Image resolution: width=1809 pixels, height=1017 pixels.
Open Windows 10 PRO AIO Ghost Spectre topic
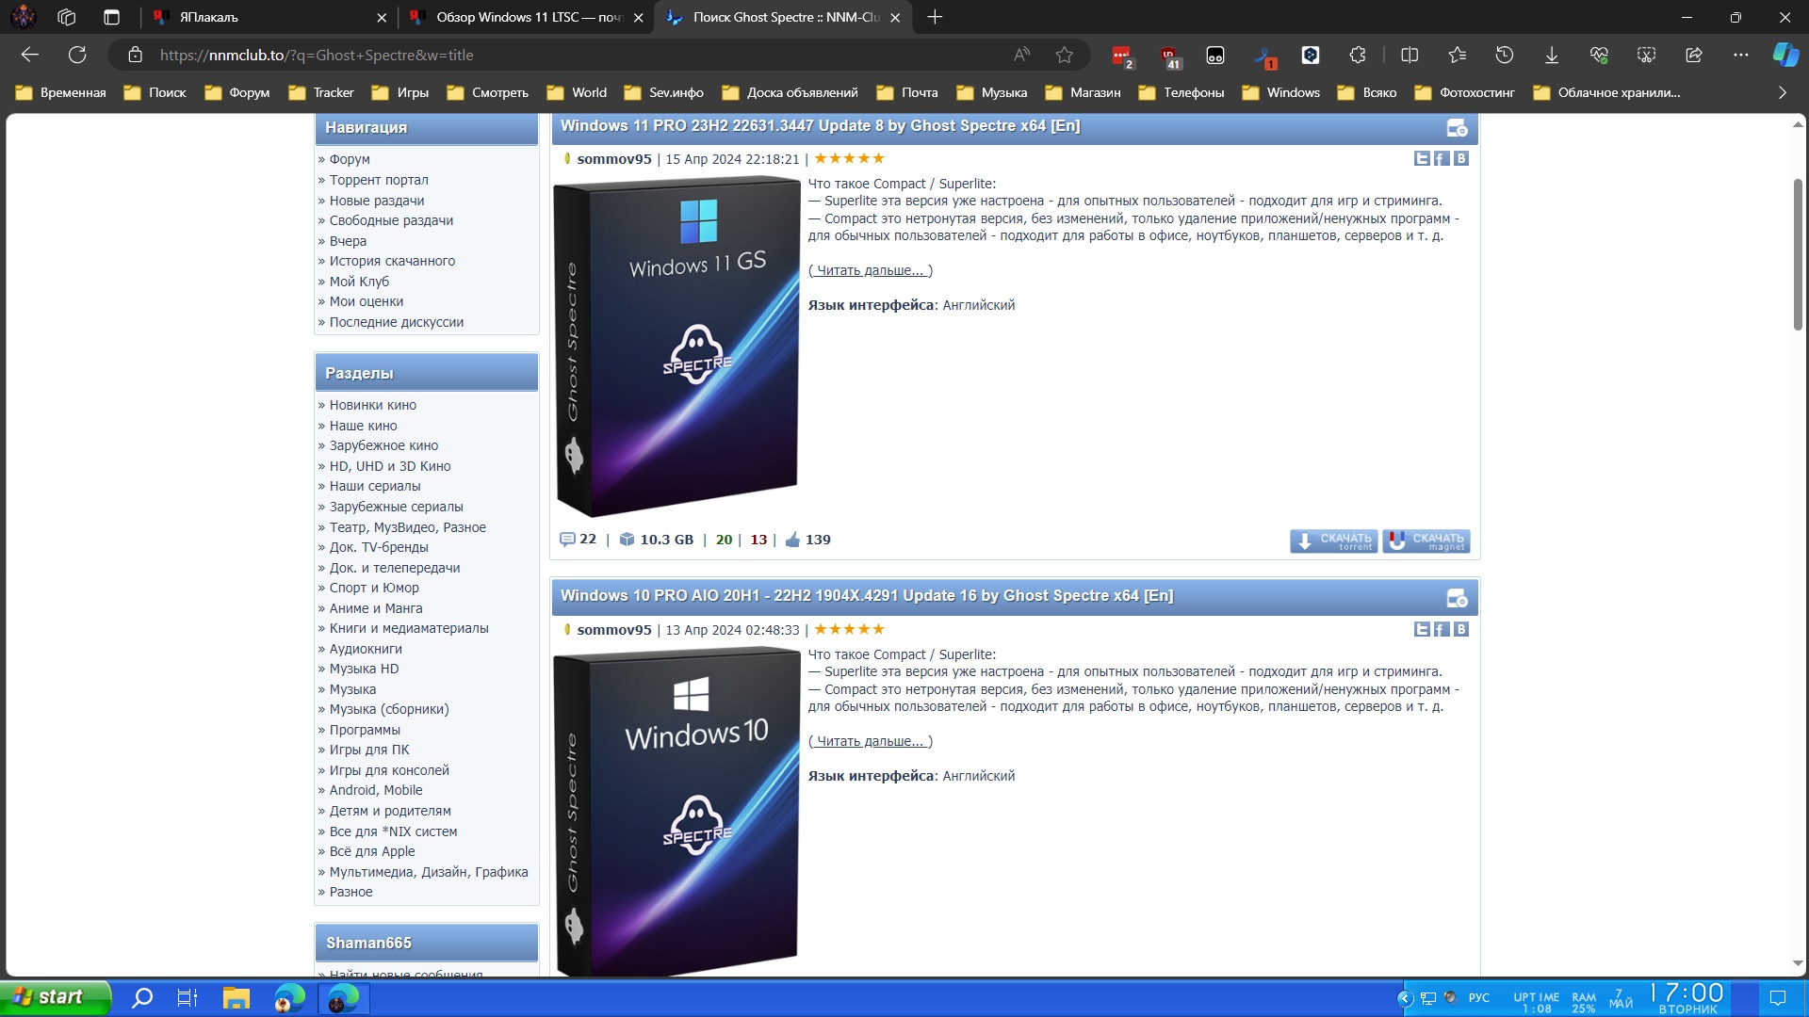pos(867,596)
